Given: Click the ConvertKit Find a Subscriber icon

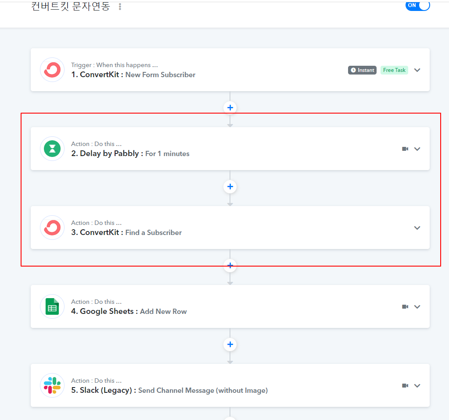Looking at the screenshot, I should pos(52,228).
